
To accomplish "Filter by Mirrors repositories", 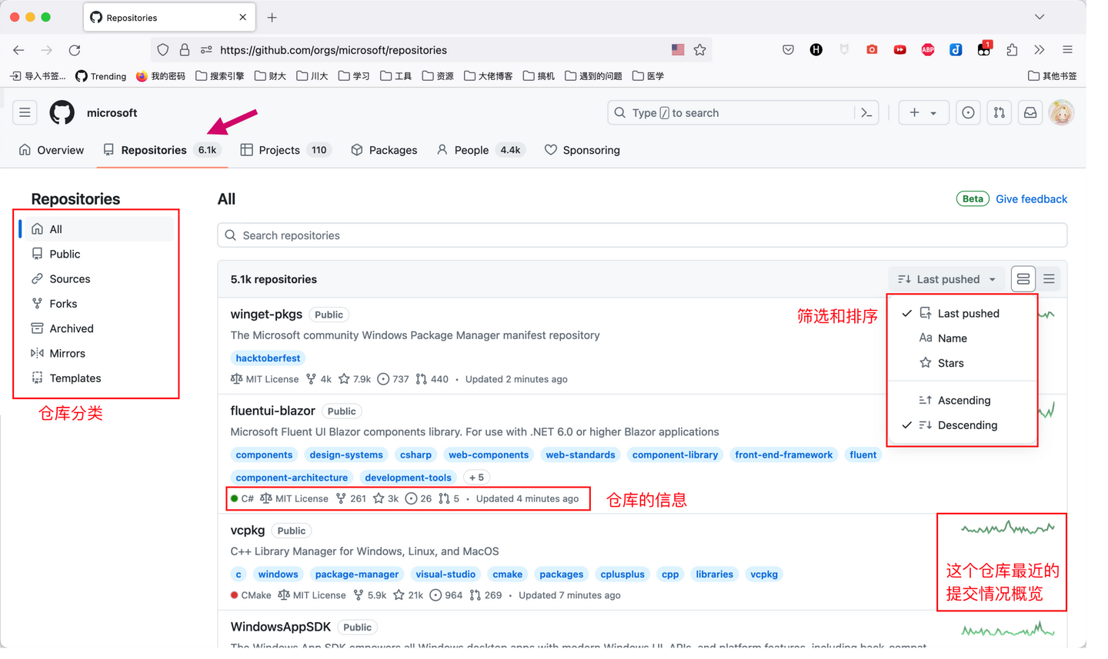I will tap(98, 354).
